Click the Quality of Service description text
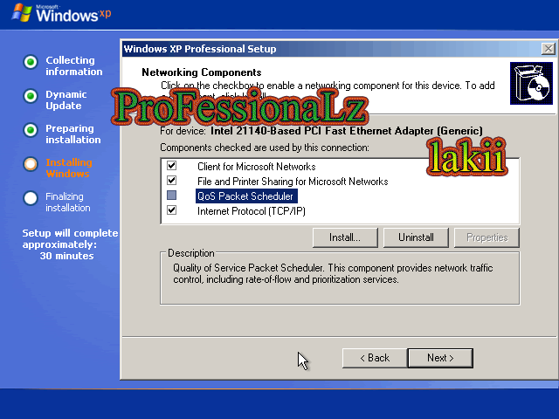Screen dimensions: 559x419 (333, 273)
